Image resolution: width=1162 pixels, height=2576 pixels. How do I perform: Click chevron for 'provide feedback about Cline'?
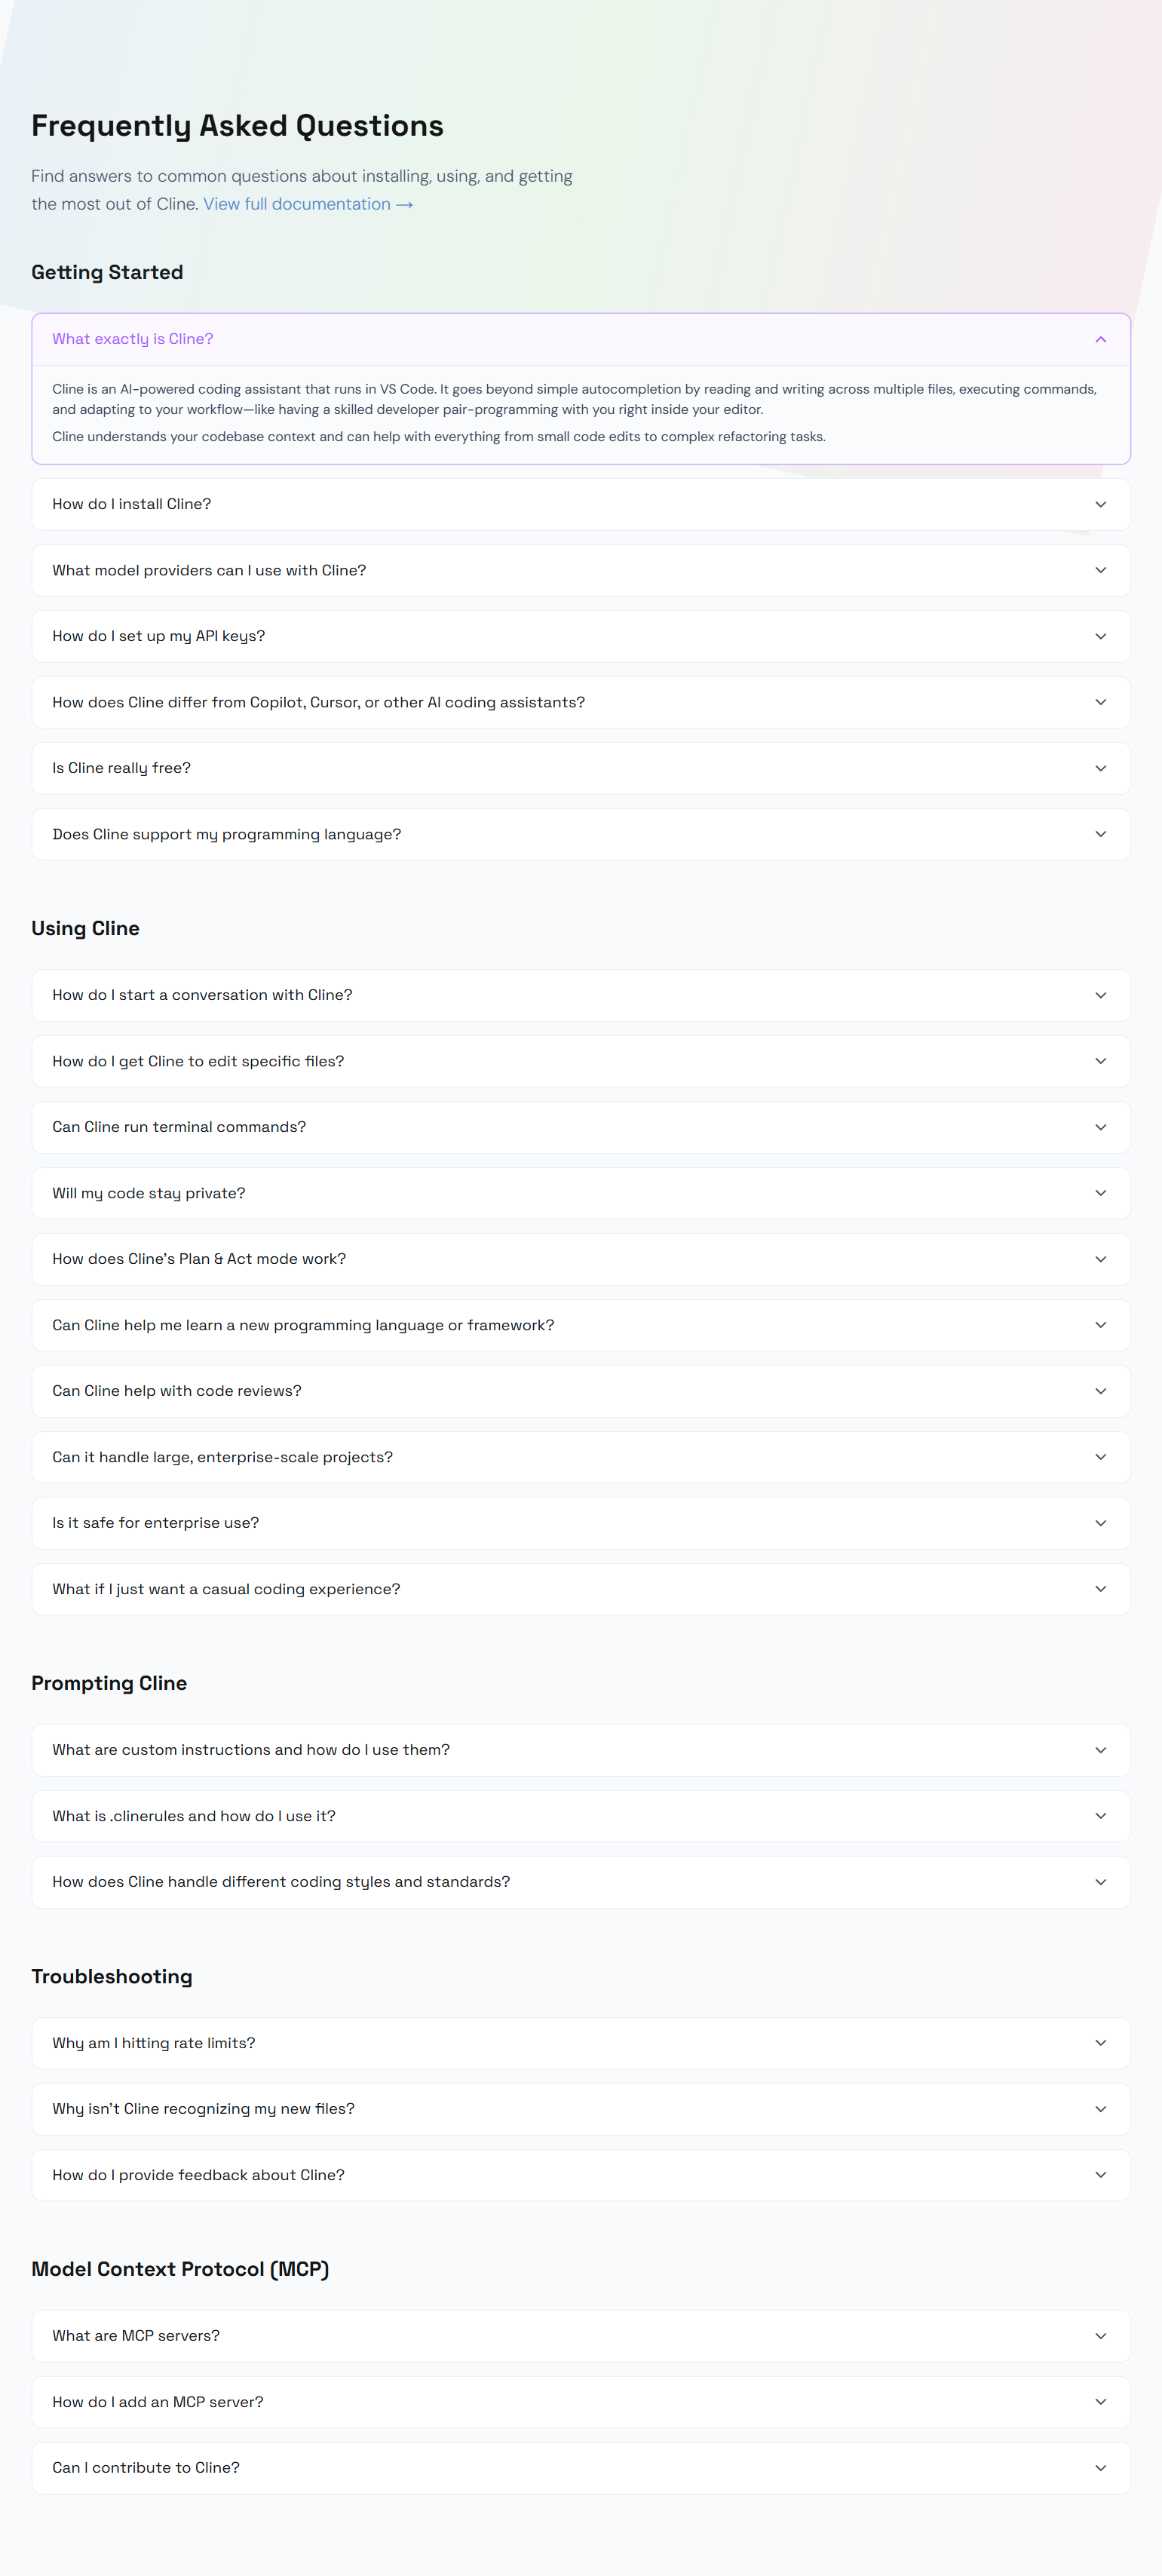pos(1100,2175)
